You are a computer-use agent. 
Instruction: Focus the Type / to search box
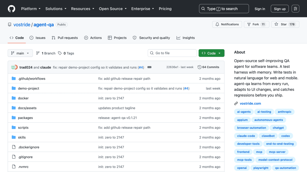224,9
